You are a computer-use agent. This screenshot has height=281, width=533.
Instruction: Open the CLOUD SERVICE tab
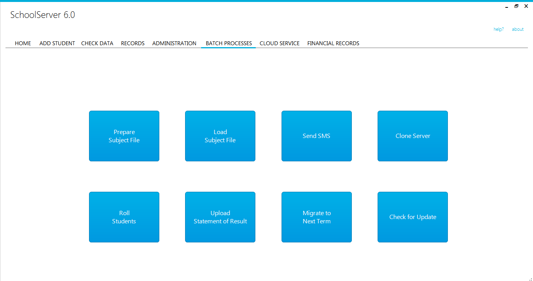click(280, 43)
